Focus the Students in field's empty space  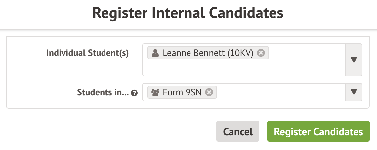point(281,92)
